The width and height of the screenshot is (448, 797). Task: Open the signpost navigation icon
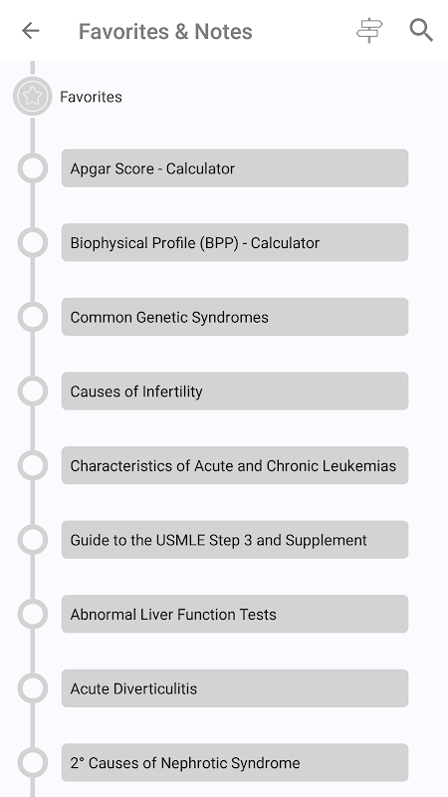click(369, 31)
